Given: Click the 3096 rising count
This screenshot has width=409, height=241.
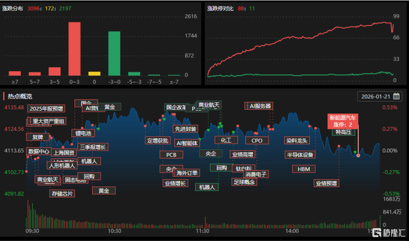Looking at the screenshot, I should click(33, 8).
